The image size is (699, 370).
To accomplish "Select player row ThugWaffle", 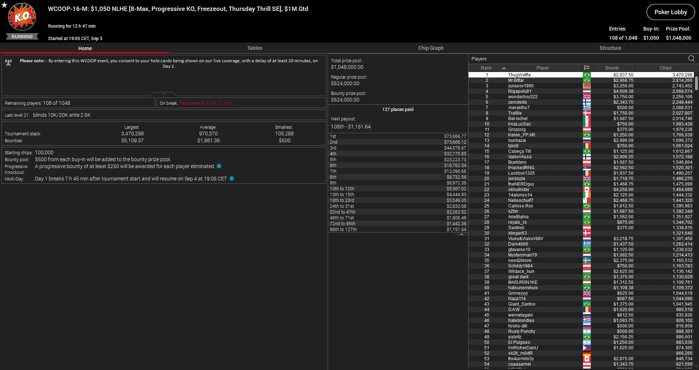I will (x=581, y=75).
